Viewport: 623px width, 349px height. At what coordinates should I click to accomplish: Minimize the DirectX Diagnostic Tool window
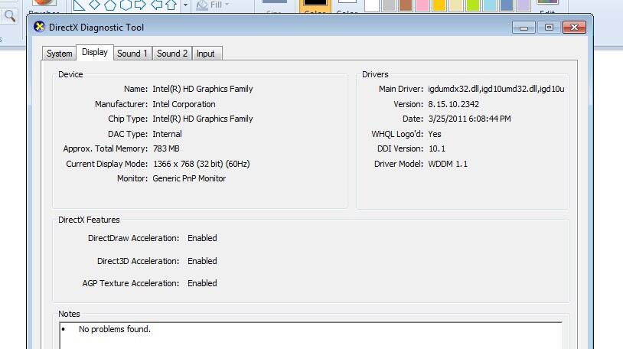(x=524, y=28)
